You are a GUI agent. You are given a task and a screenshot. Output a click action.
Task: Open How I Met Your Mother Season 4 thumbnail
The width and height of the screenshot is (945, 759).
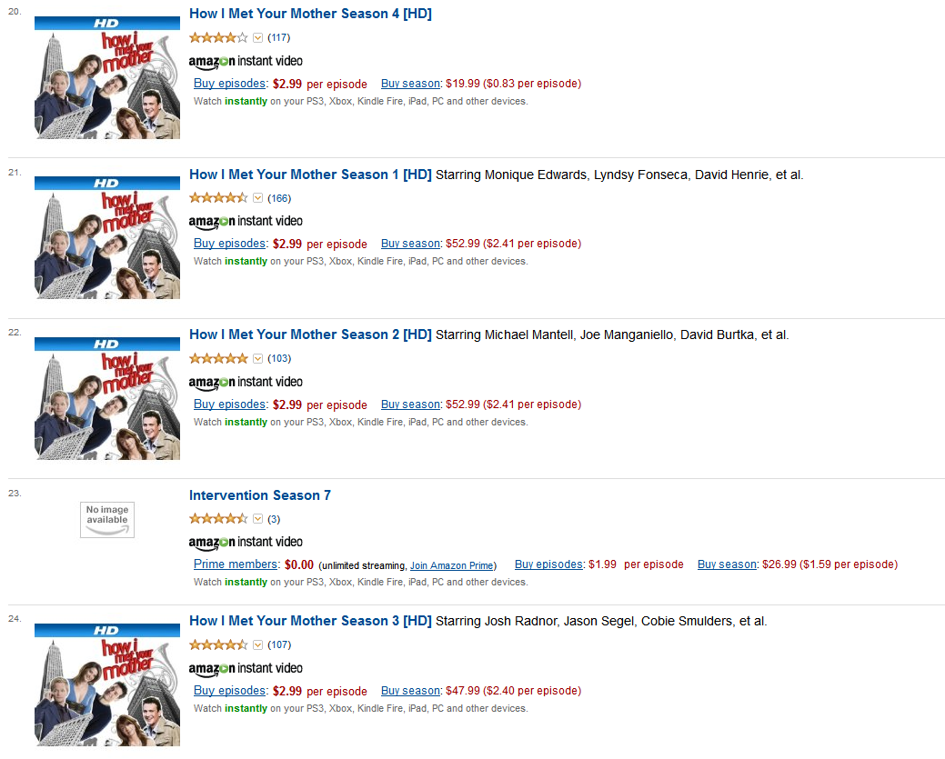(x=107, y=77)
